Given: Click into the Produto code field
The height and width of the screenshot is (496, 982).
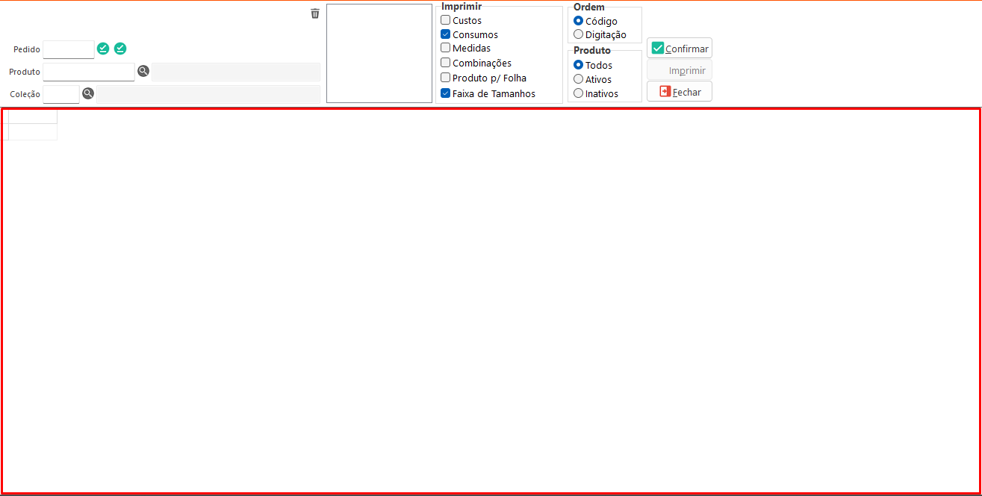Looking at the screenshot, I should pyautogui.click(x=89, y=72).
